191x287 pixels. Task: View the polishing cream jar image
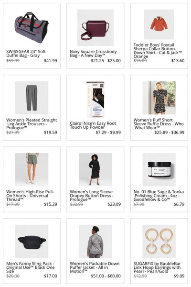tap(159, 169)
